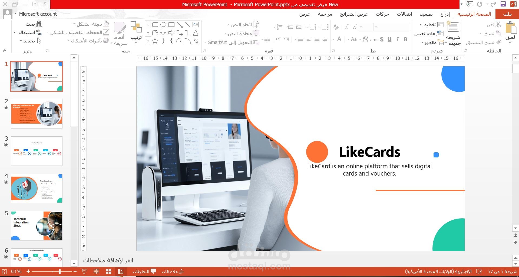Image resolution: width=519 pixels, height=277 pixels.
Task: Click the zoom out minus icon
Action: (x=75, y=271)
